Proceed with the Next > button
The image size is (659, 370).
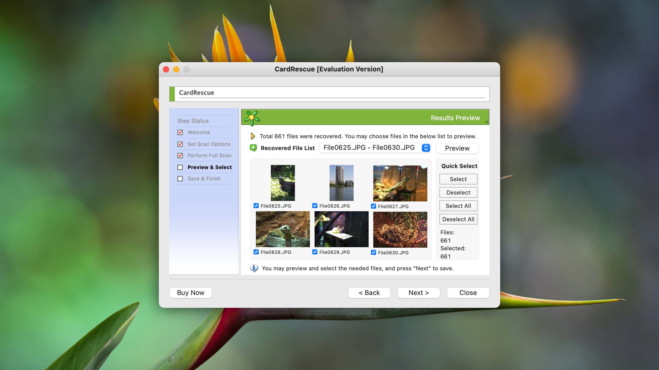[419, 293]
